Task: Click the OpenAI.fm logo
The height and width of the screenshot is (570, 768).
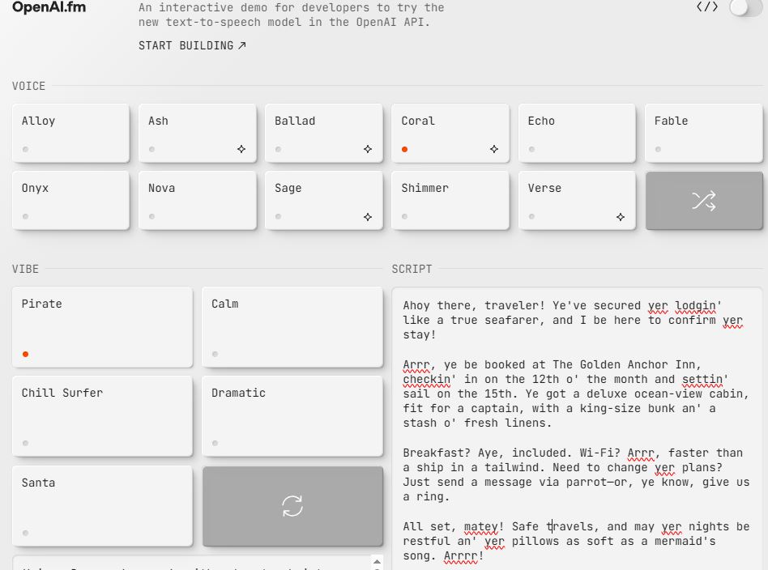Action: [49, 8]
